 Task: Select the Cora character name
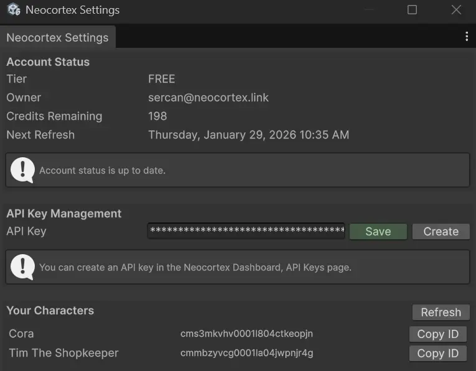pyautogui.click(x=21, y=334)
